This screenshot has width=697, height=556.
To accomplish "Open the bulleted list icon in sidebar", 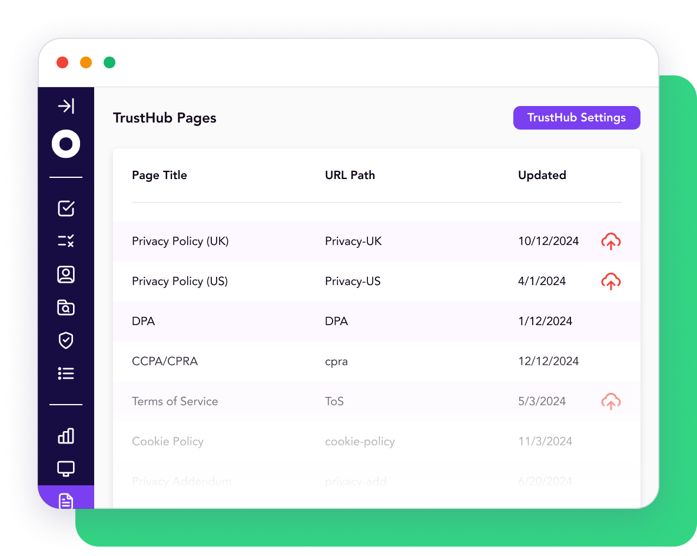I will click(66, 373).
